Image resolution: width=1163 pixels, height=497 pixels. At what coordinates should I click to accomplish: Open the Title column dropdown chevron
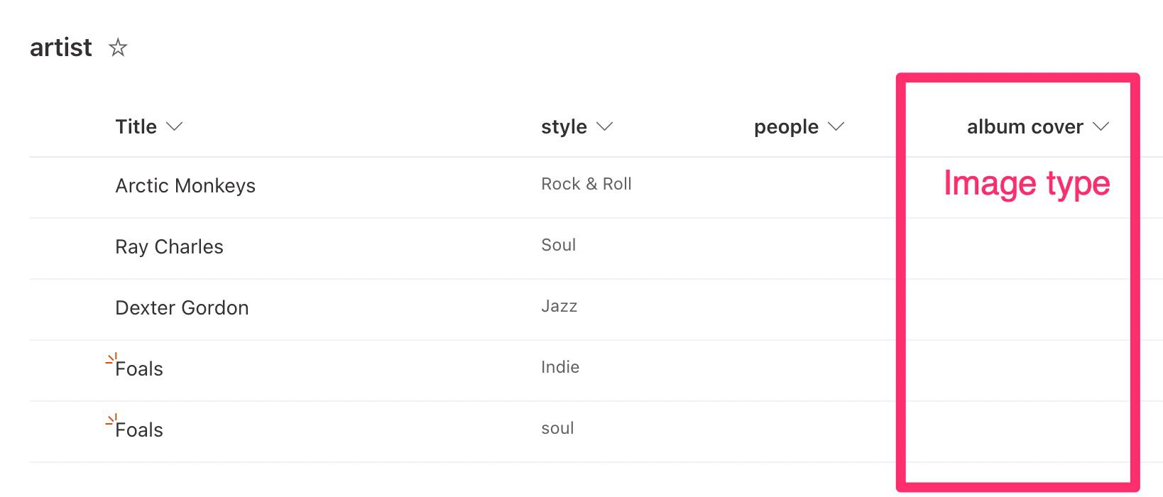[x=174, y=126]
